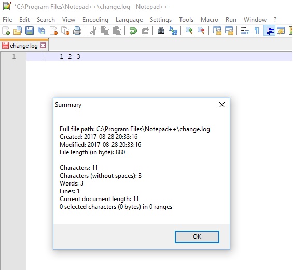
Task: Click the Notepad++ app icon in title bar
Action: click(x=7, y=6)
